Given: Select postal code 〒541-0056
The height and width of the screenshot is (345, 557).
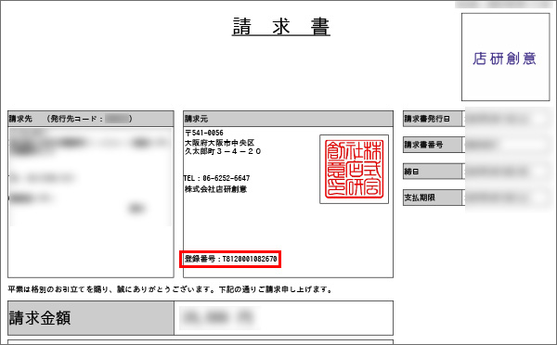Looking at the screenshot, I should point(204,133).
